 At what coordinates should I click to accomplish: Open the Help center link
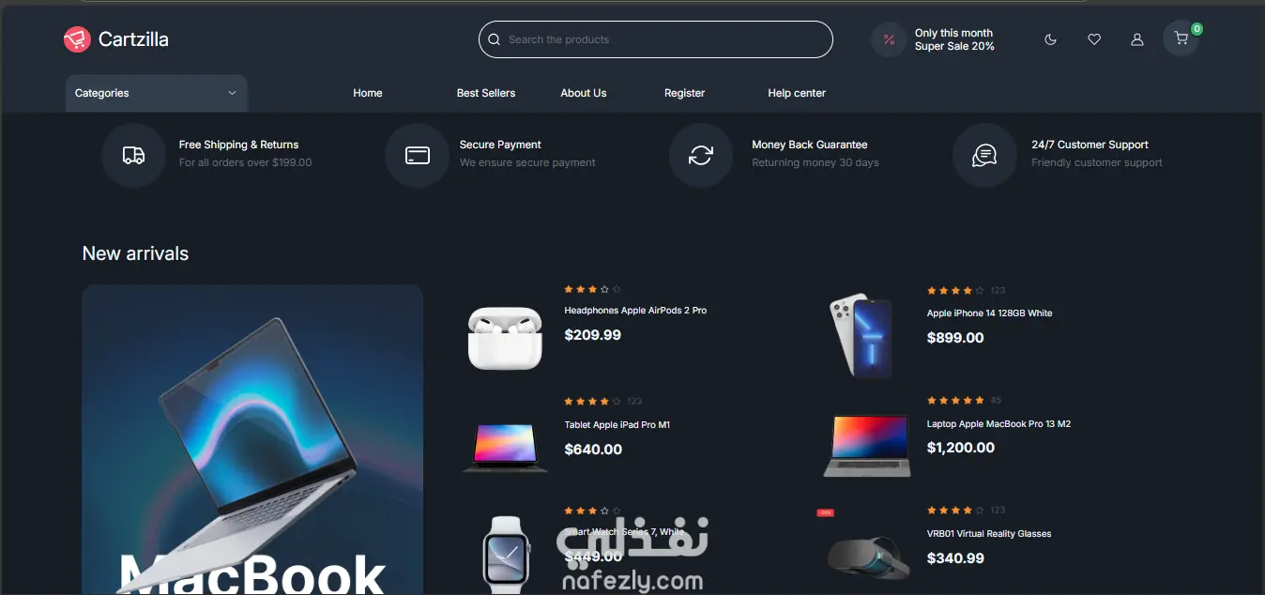point(797,93)
